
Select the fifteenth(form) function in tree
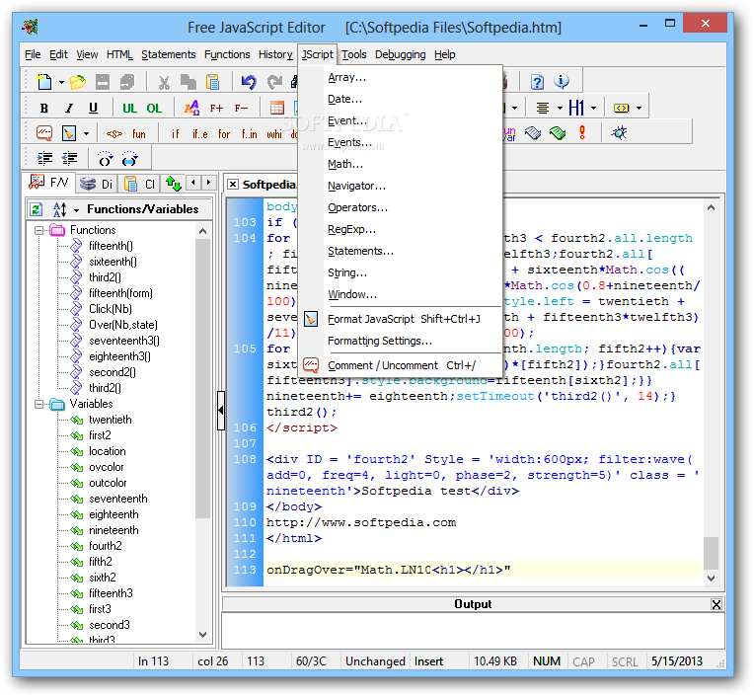120,293
